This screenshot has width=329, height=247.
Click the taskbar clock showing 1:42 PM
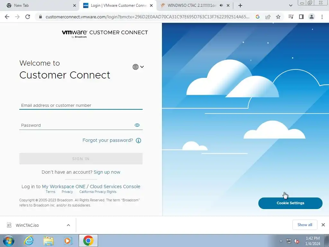pos(313,241)
